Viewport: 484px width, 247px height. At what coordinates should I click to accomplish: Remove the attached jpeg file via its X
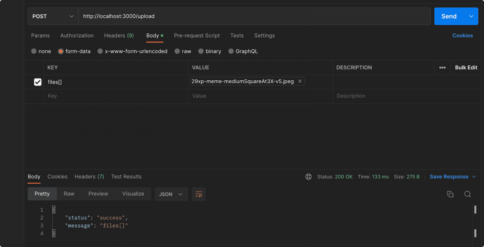tap(300, 81)
